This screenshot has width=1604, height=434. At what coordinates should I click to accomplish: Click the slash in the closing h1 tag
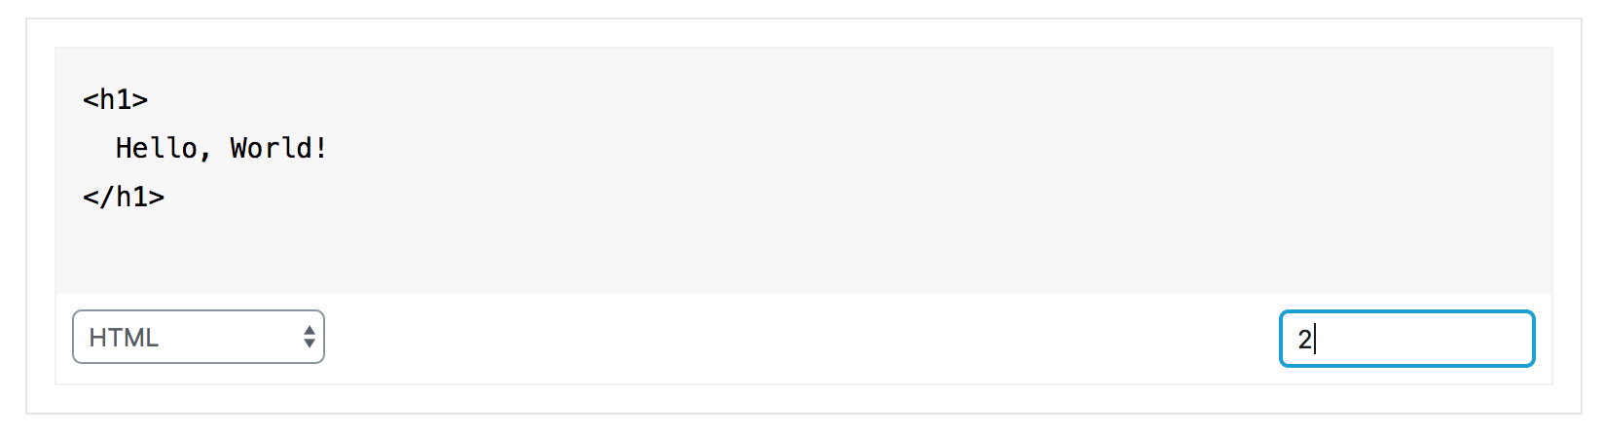tap(107, 197)
